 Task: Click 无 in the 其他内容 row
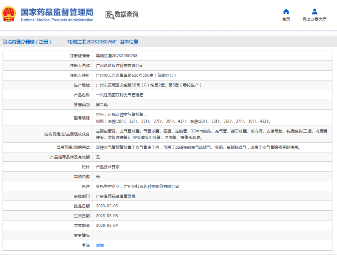(x=98, y=177)
